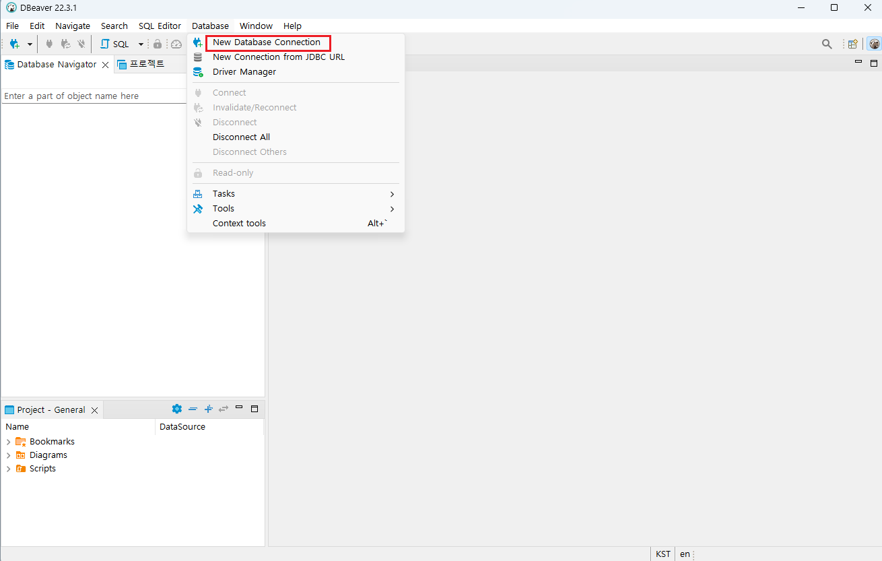882x561 pixels.
Task: Open the File menu
Action: tap(12, 26)
